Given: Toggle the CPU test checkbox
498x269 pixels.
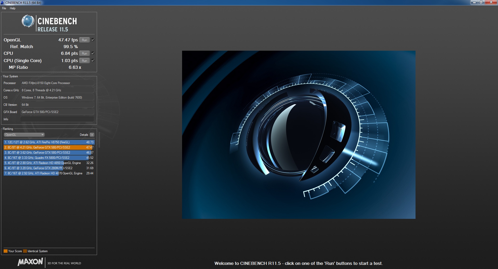Looking at the screenshot, I should [93, 53].
